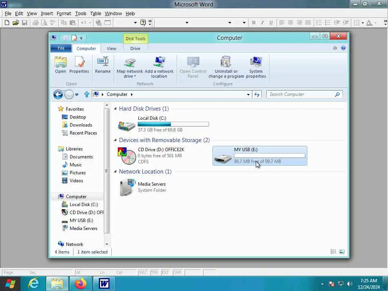The height and width of the screenshot is (291, 388).
Task: Switch to the Drive ribbon tab
Action: (135, 48)
